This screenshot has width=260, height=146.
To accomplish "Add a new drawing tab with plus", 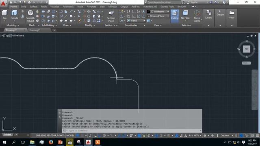I will coord(54,30).
